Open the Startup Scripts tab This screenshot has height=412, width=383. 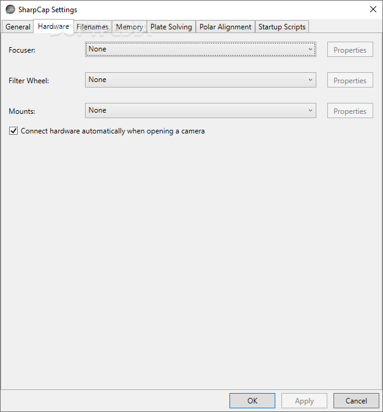click(x=282, y=27)
